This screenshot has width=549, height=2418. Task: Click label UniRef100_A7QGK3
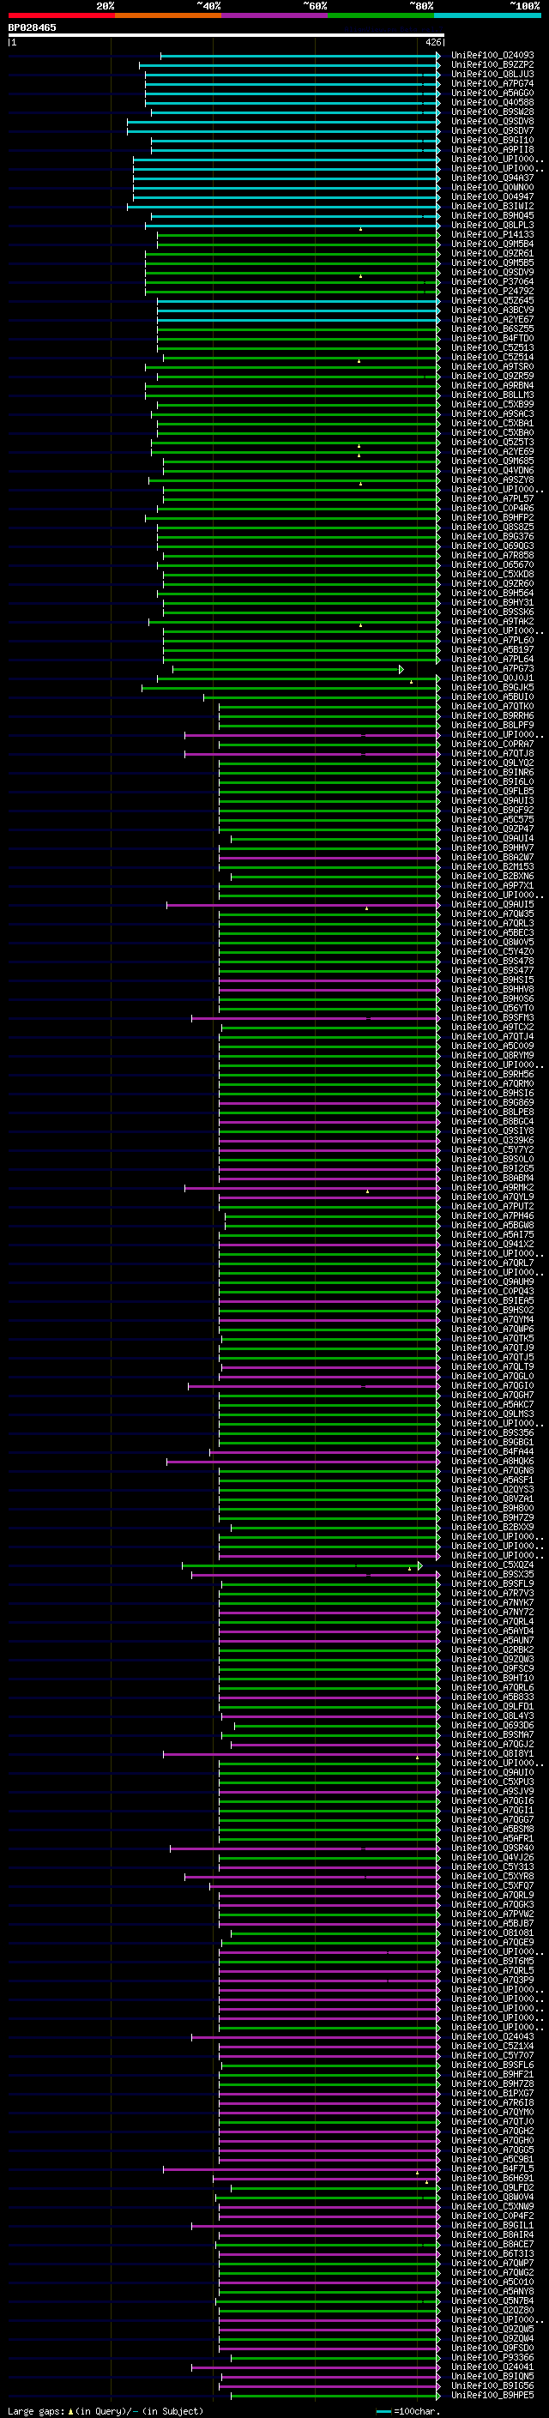492,1904
